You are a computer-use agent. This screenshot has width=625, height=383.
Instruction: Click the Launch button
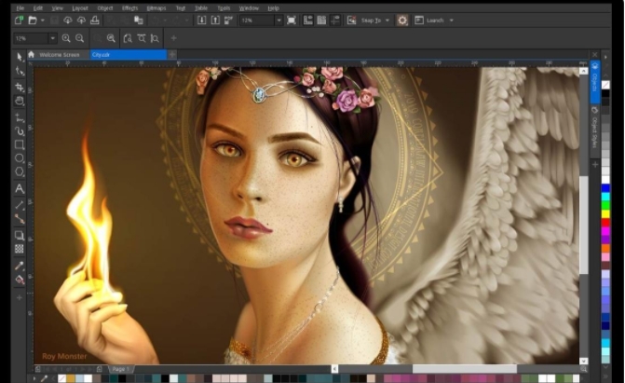coord(429,21)
